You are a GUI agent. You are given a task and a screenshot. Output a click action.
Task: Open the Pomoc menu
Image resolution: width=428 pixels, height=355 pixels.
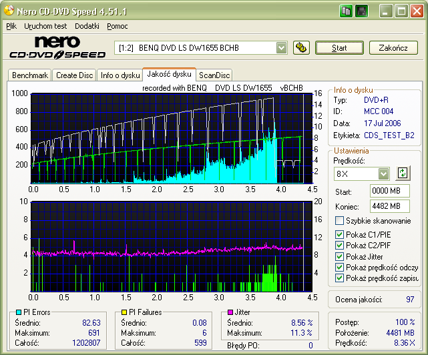click(117, 26)
